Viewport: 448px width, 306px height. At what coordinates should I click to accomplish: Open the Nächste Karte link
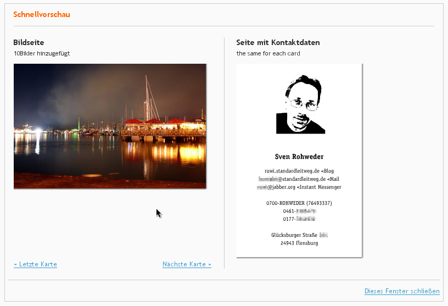point(187,264)
